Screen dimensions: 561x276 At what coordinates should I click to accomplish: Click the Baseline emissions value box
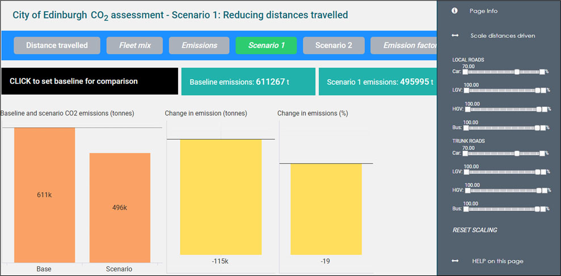[247, 82]
